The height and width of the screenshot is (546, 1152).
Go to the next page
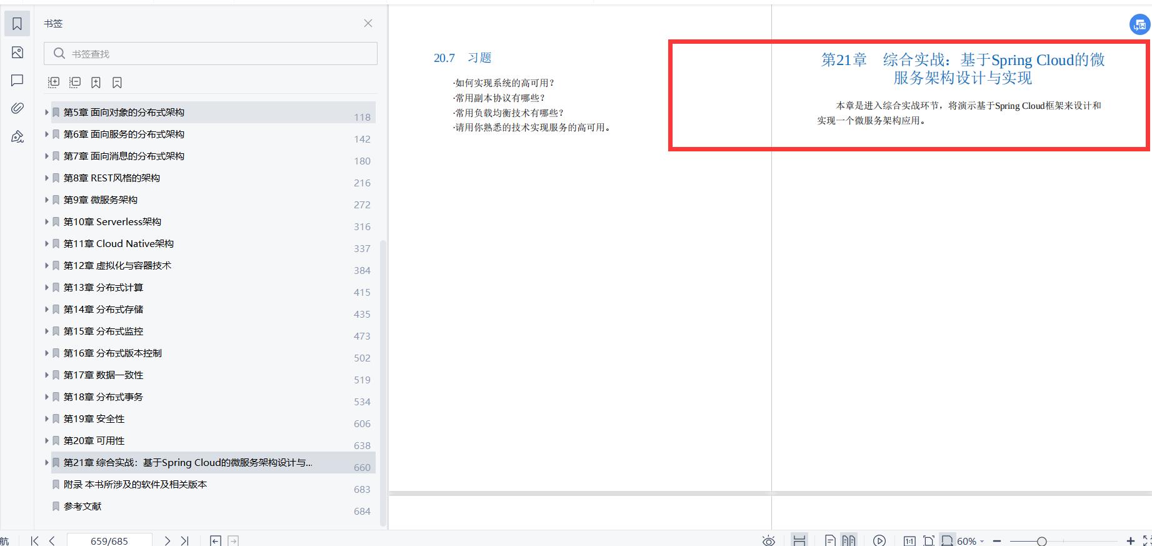point(167,540)
